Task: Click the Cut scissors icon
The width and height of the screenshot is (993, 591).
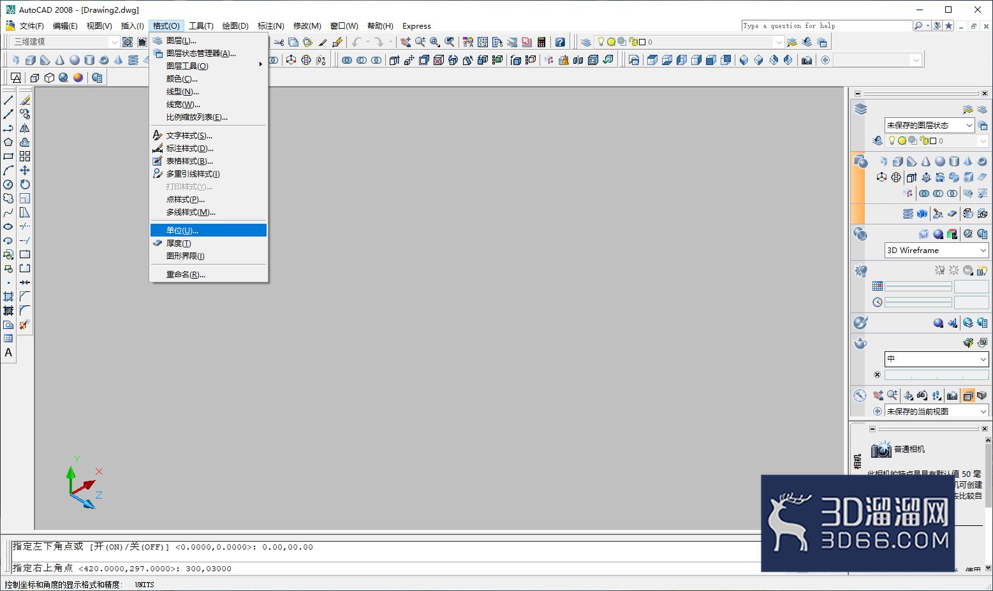Action: pyautogui.click(x=279, y=42)
